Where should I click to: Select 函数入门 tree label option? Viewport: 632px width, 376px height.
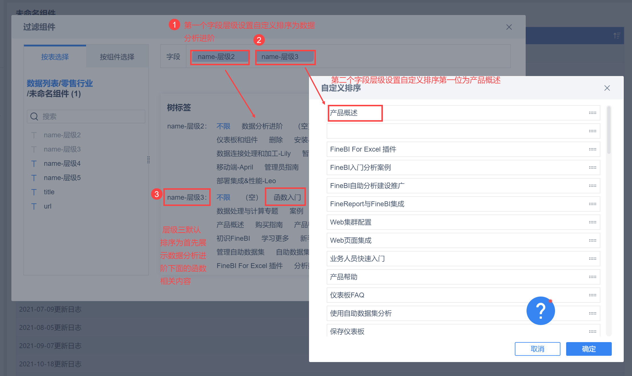[x=287, y=197]
